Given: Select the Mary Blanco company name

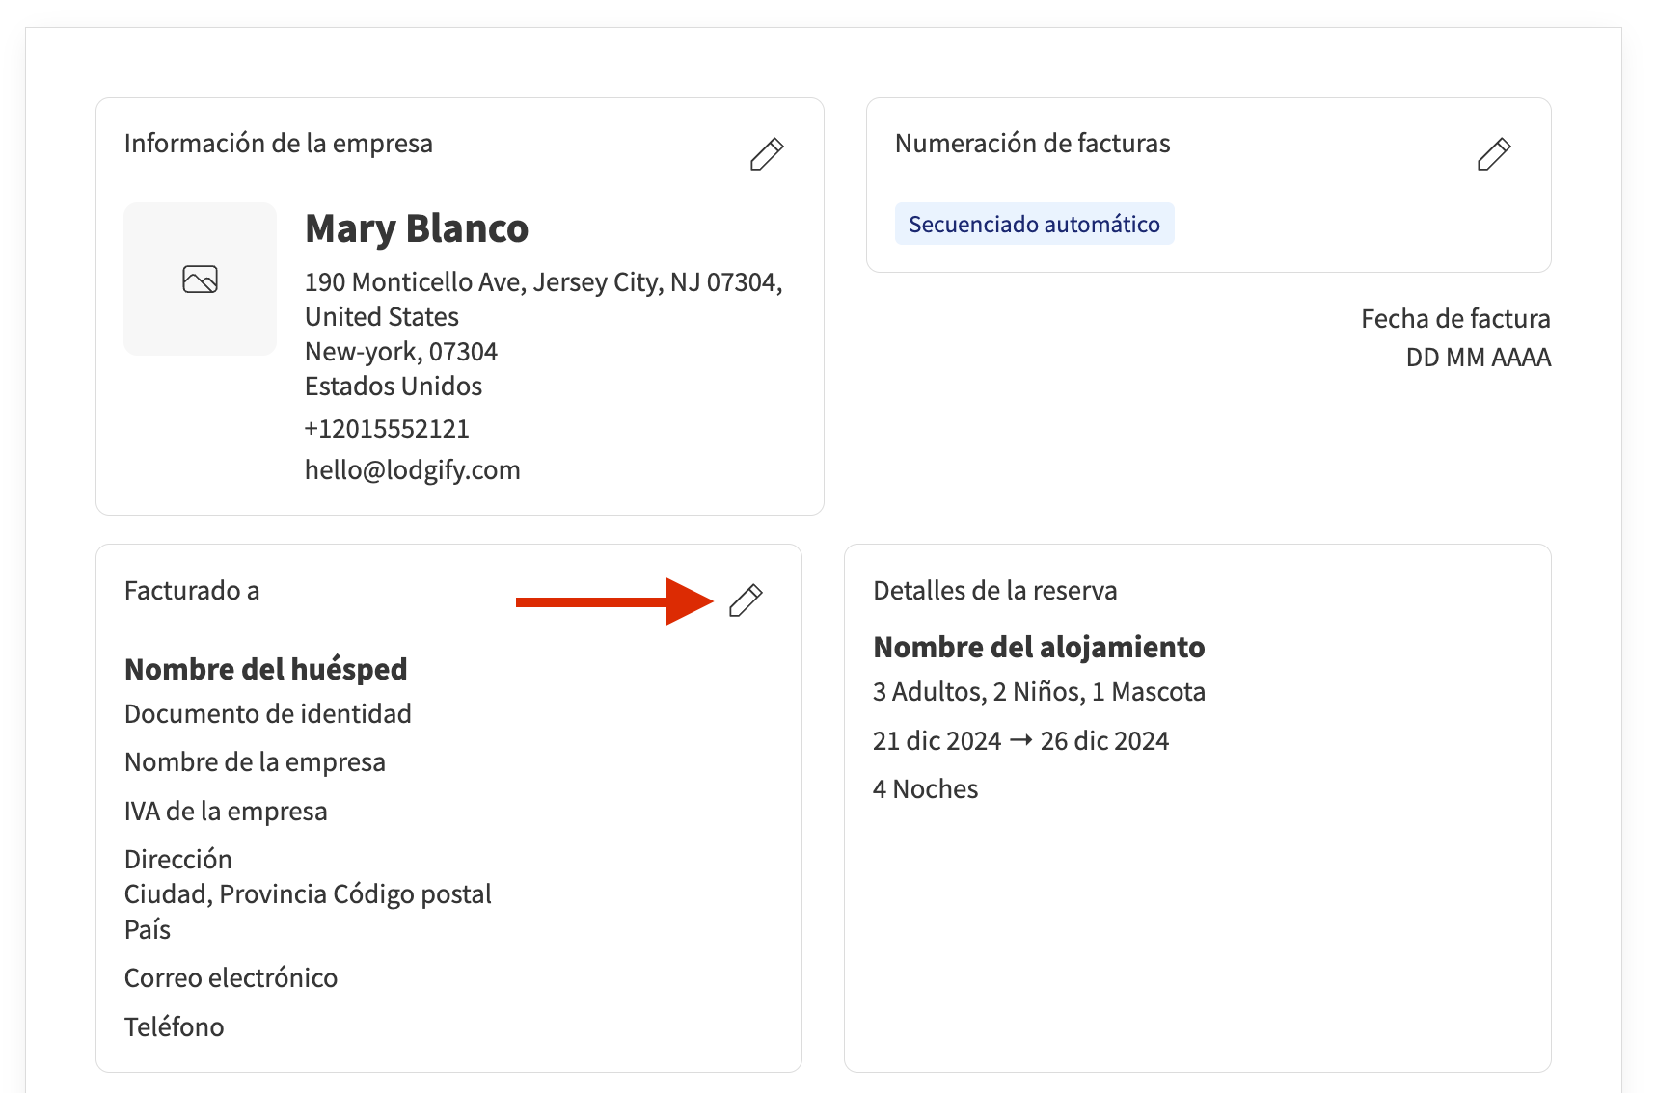Looking at the screenshot, I should point(417,229).
